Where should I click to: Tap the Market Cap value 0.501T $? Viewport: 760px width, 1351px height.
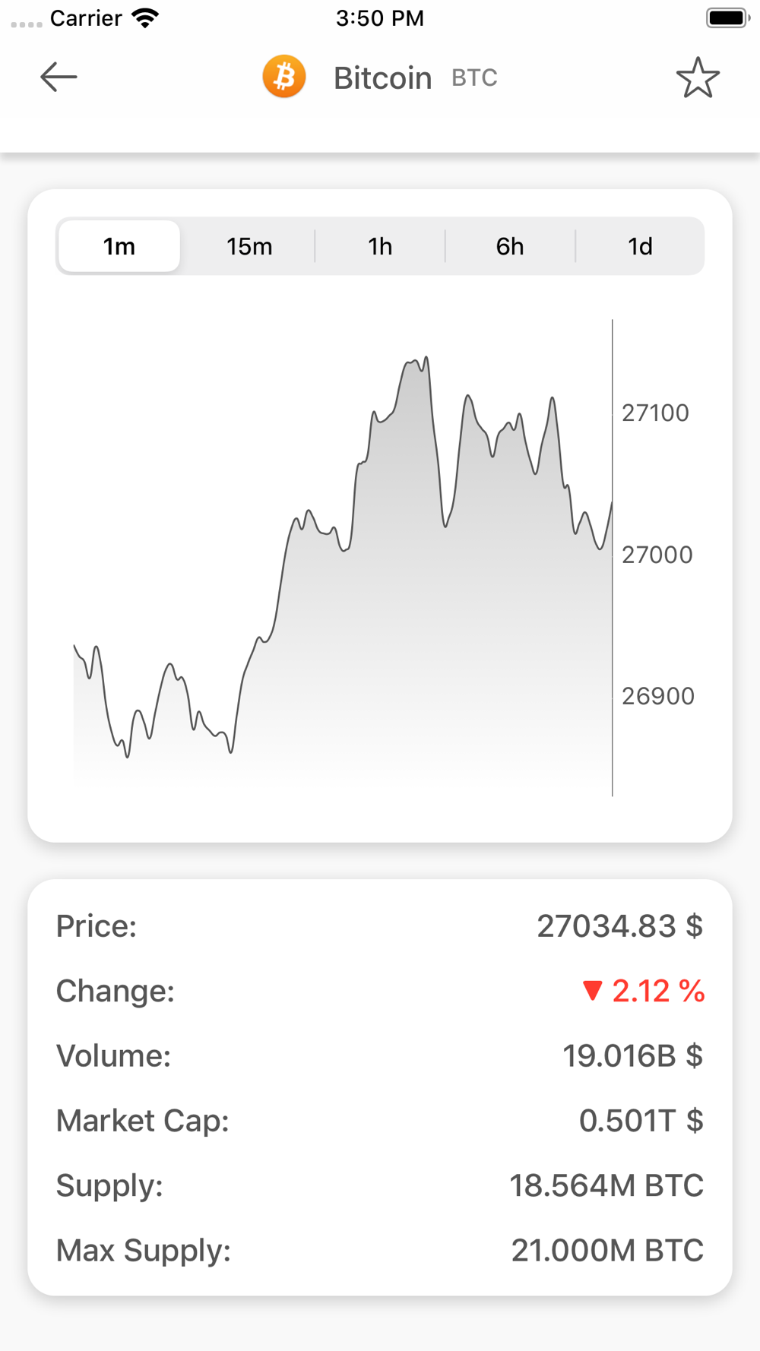[641, 1121]
